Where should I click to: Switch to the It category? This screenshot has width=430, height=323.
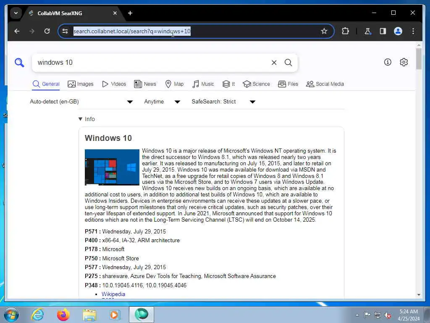coord(228,84)
